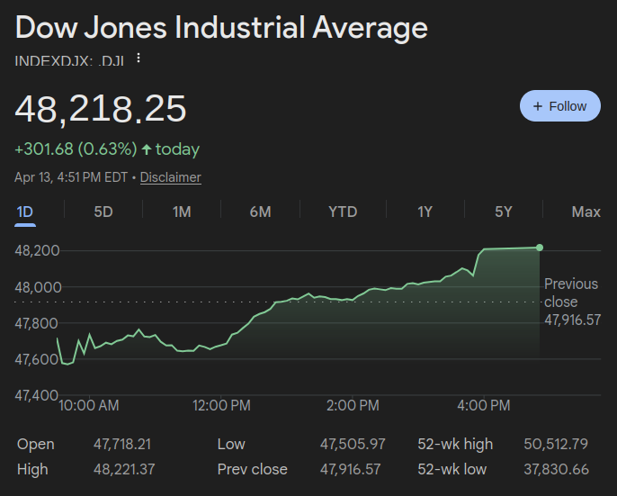Click the plus icon on the Follow button
The height and width of the screenshot is (496, 617).
click(x=538, y=106)
